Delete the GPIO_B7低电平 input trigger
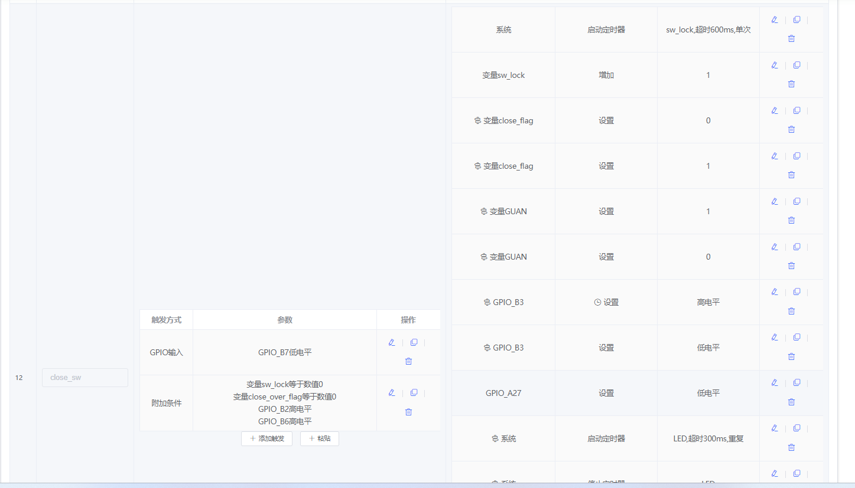 (x=408, y=361)
